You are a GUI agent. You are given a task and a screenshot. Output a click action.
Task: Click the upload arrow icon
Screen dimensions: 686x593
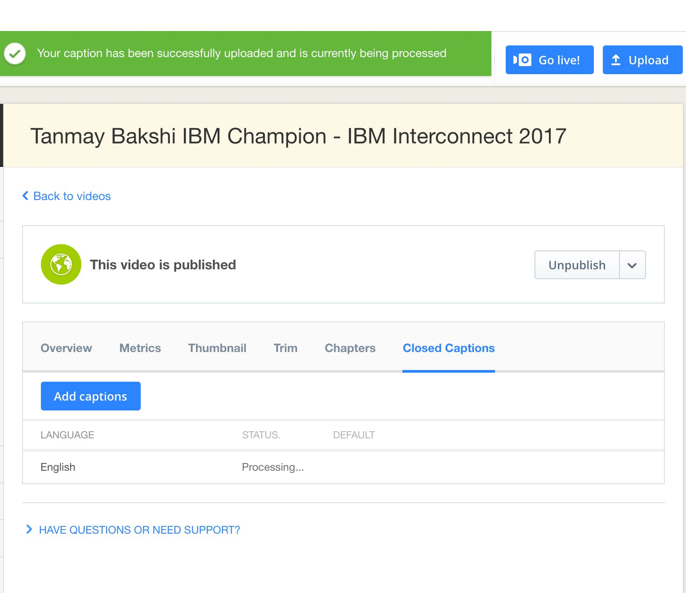616,60
